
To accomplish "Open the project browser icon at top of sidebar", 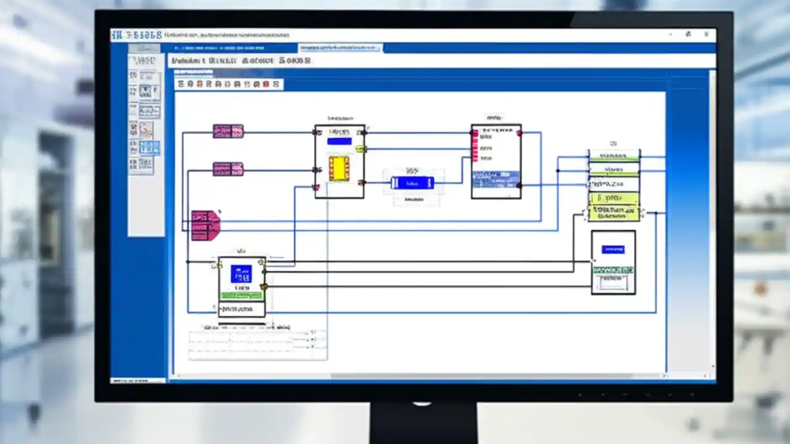I will (x=133, y=74).
